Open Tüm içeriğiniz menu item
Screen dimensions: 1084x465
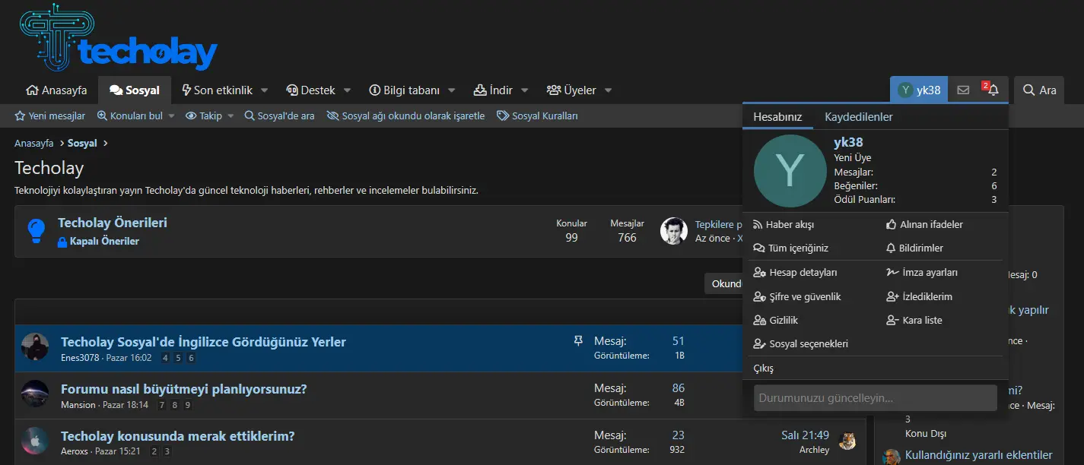[x=790, y=248]
